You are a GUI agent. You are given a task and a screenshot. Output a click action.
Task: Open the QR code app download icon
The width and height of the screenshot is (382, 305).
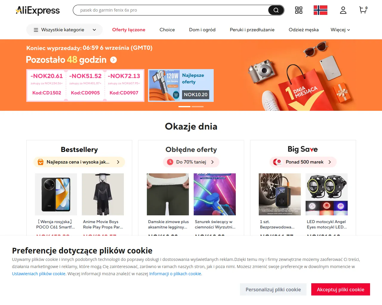pyautogui.click(x=299, y=10)
